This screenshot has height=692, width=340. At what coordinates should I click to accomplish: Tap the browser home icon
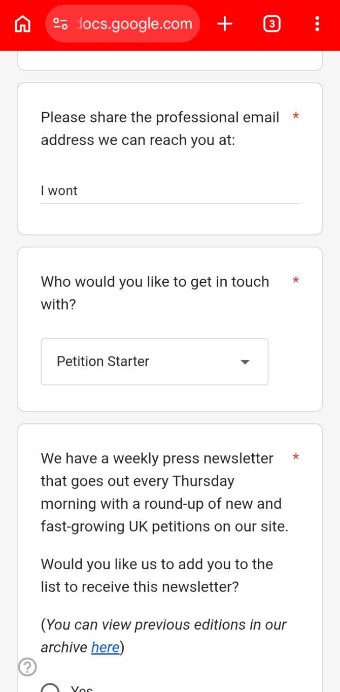click(x=22, y=24)
